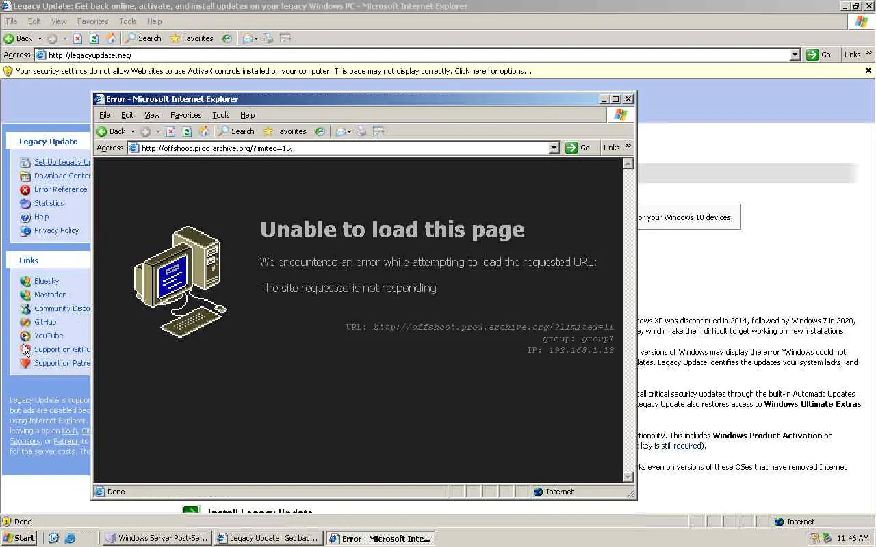
Task: Click Mail icon in Error window toolbar
Action: [x=341, y=131]
